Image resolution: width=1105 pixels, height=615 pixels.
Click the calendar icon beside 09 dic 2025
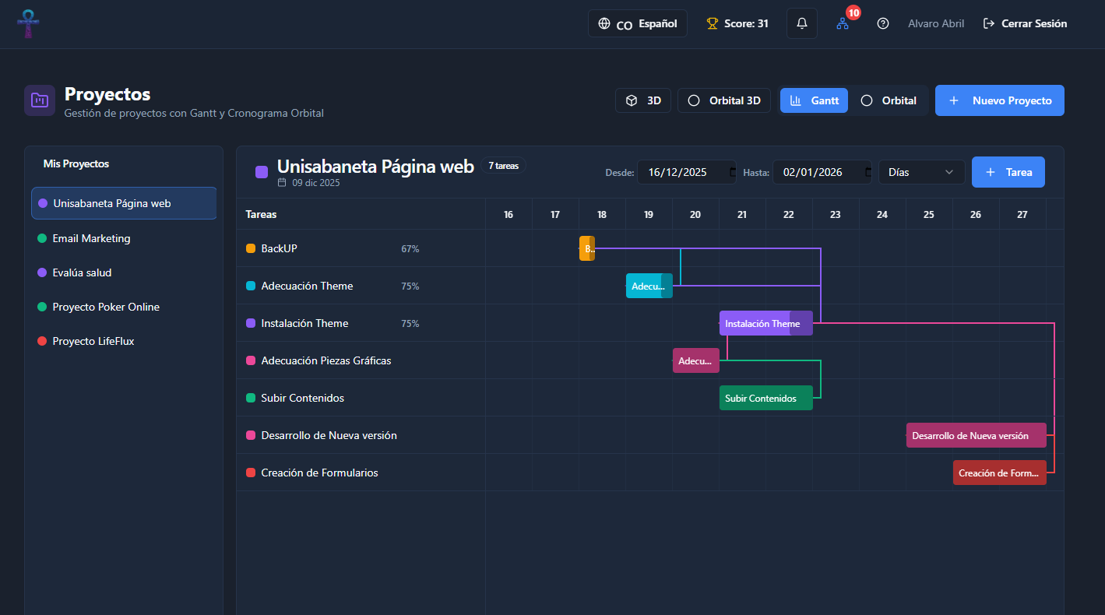[282, 183]
